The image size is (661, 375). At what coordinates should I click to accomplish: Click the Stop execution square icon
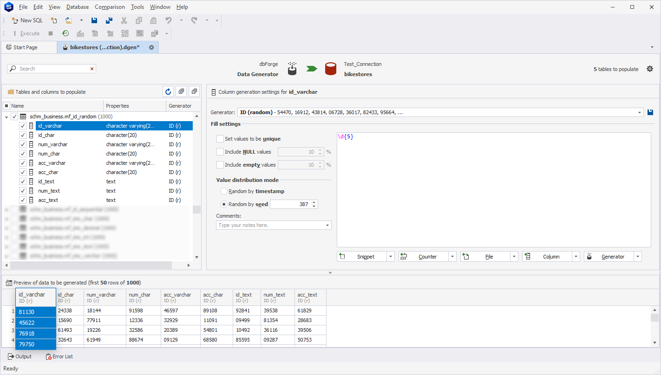pos(51,33)
